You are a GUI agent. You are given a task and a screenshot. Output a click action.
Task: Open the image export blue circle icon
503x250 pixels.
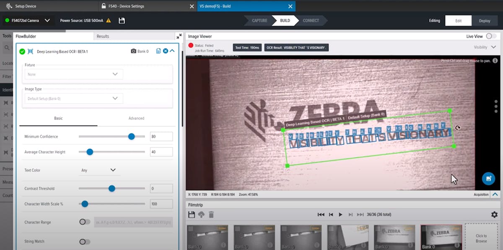click(488, 179)
